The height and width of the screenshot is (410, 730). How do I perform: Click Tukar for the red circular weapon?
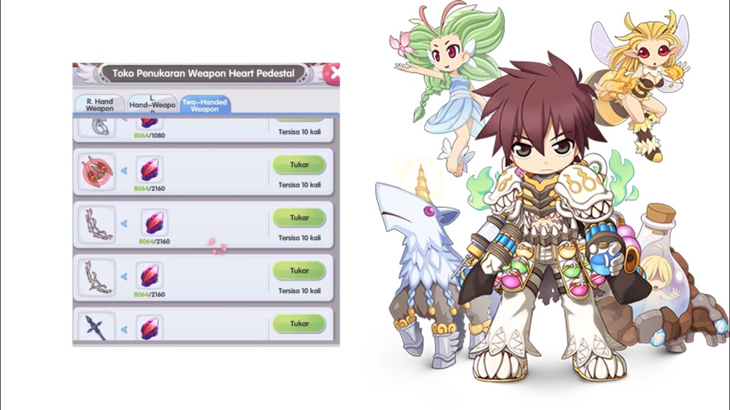(299, 165)
